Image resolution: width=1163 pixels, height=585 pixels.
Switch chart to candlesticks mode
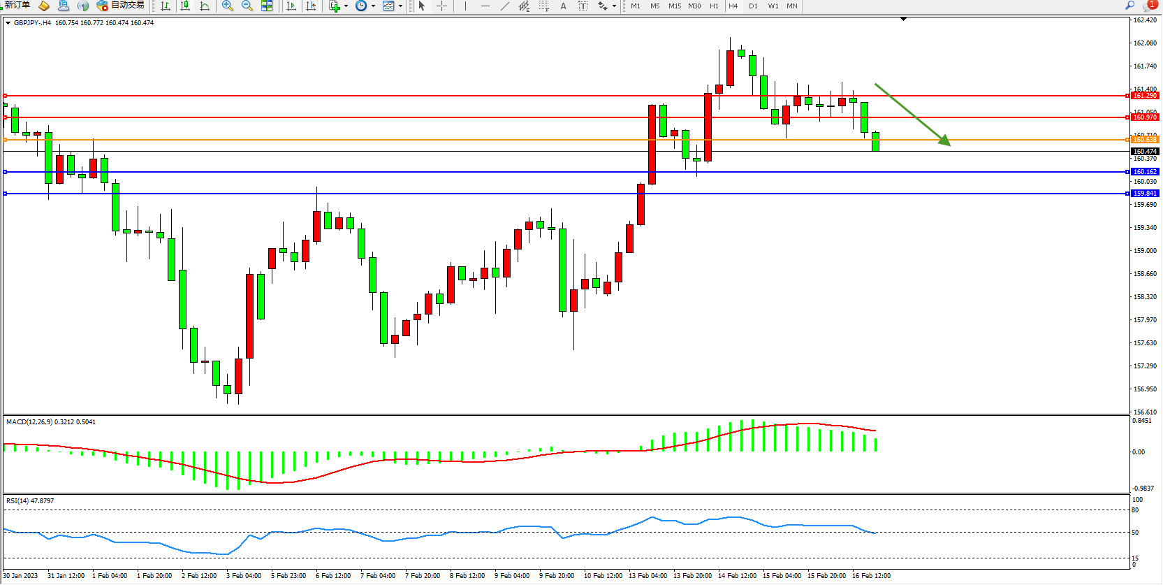(185, 6)
